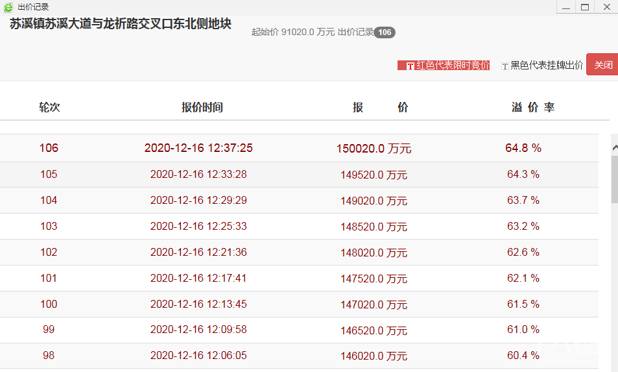Viewport: 618px width, 372px height.
Task: Click the 报价时间 column header
Action: (202, 108)
